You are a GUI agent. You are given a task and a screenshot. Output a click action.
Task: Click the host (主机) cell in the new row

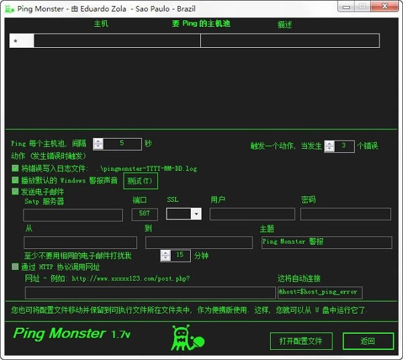117,40
